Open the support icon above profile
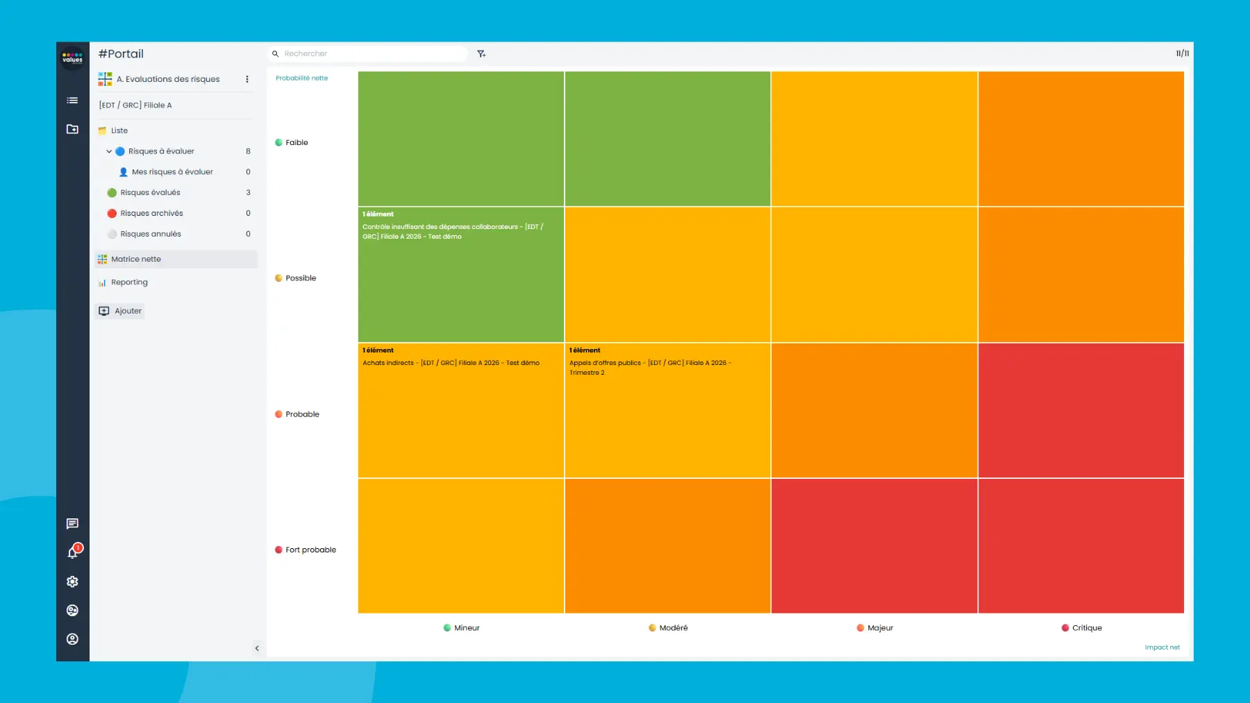The width and height of the screenshot is (1250, 703). [x=72, y=611]
